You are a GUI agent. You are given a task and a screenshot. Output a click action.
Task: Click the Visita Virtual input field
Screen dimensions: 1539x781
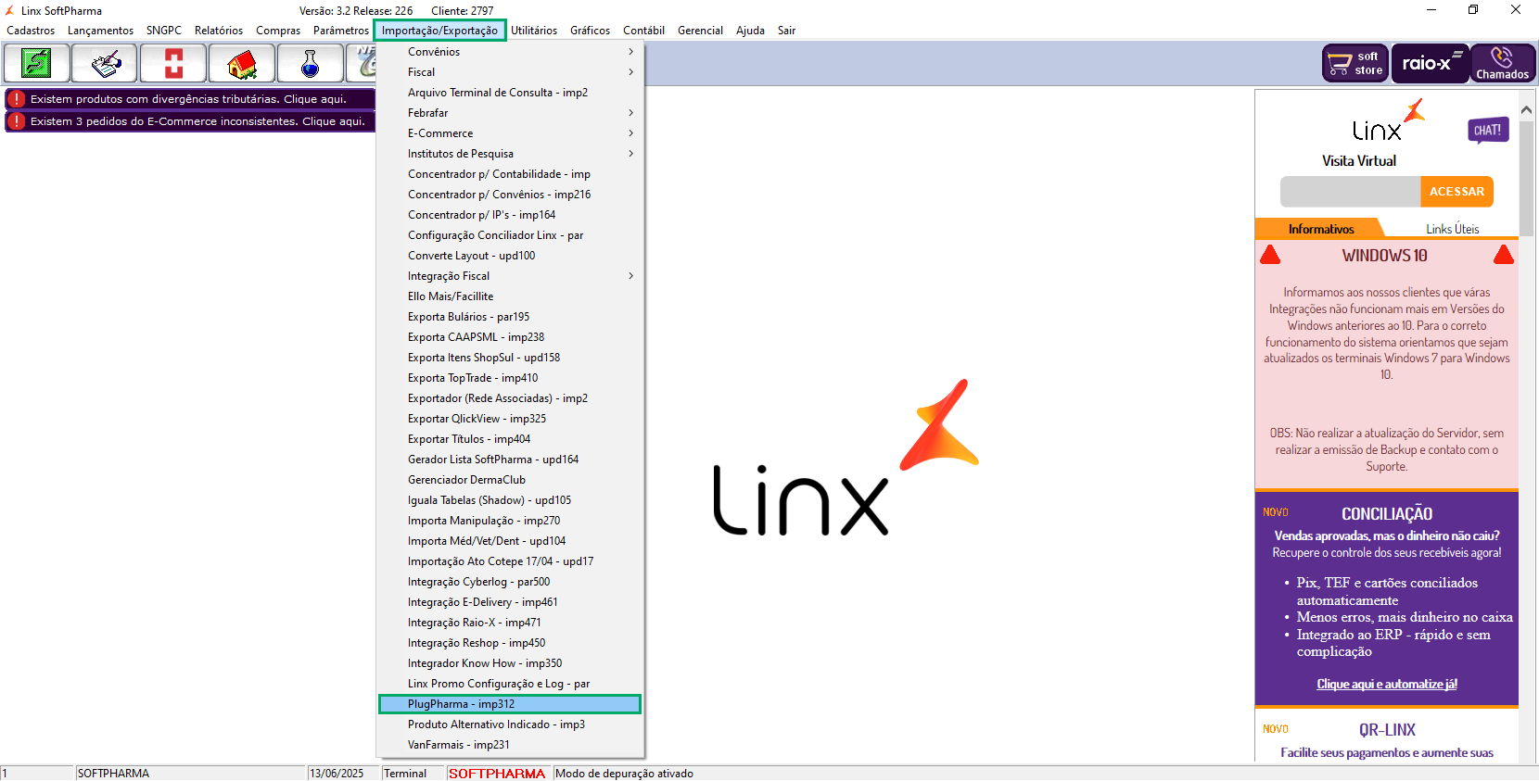pyautogui.click(x=1350, y=192)
